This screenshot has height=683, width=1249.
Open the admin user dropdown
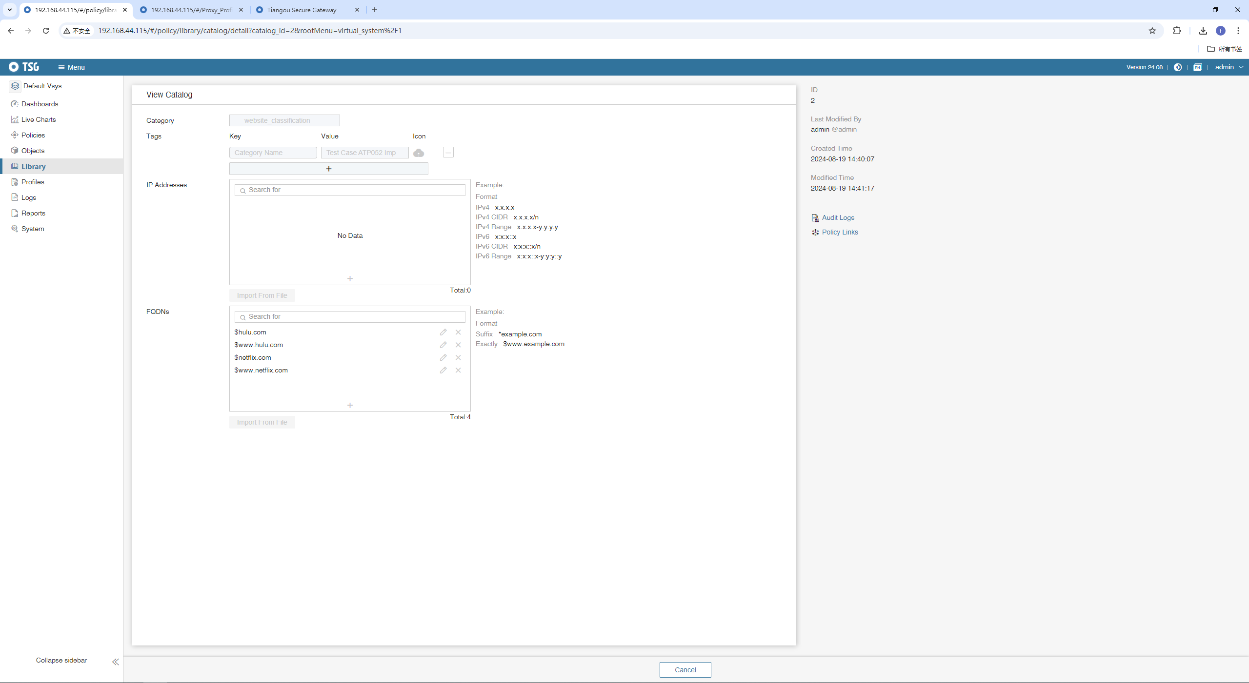click(1229, 67)
